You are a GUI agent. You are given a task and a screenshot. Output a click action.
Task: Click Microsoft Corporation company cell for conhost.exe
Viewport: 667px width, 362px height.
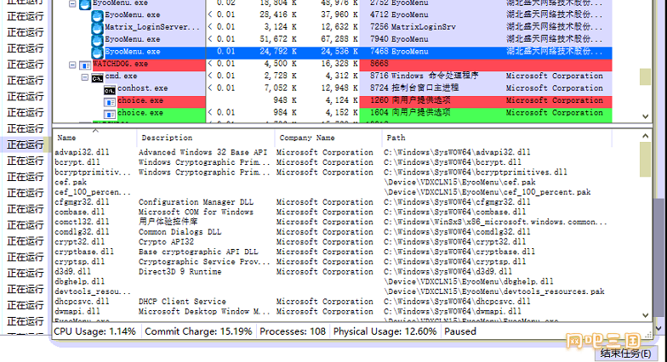(555, 88)
